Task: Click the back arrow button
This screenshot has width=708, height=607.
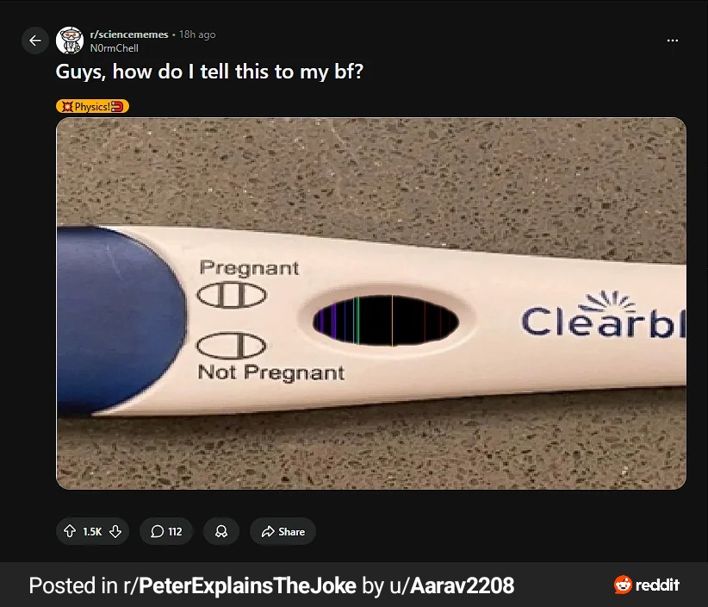Action: 35,41
